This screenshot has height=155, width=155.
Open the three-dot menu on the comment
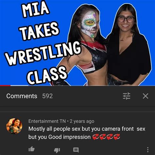148,150
